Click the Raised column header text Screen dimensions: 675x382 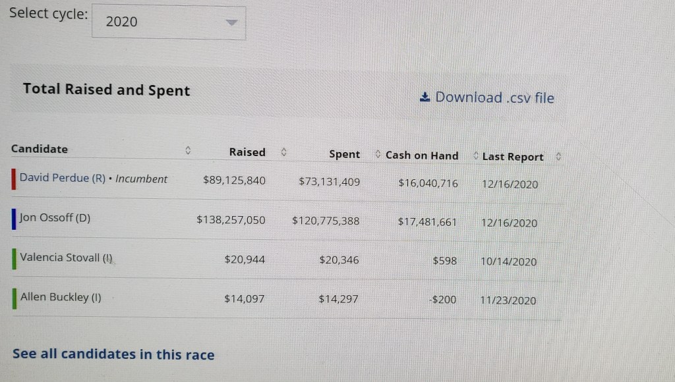tap(247, 152)
